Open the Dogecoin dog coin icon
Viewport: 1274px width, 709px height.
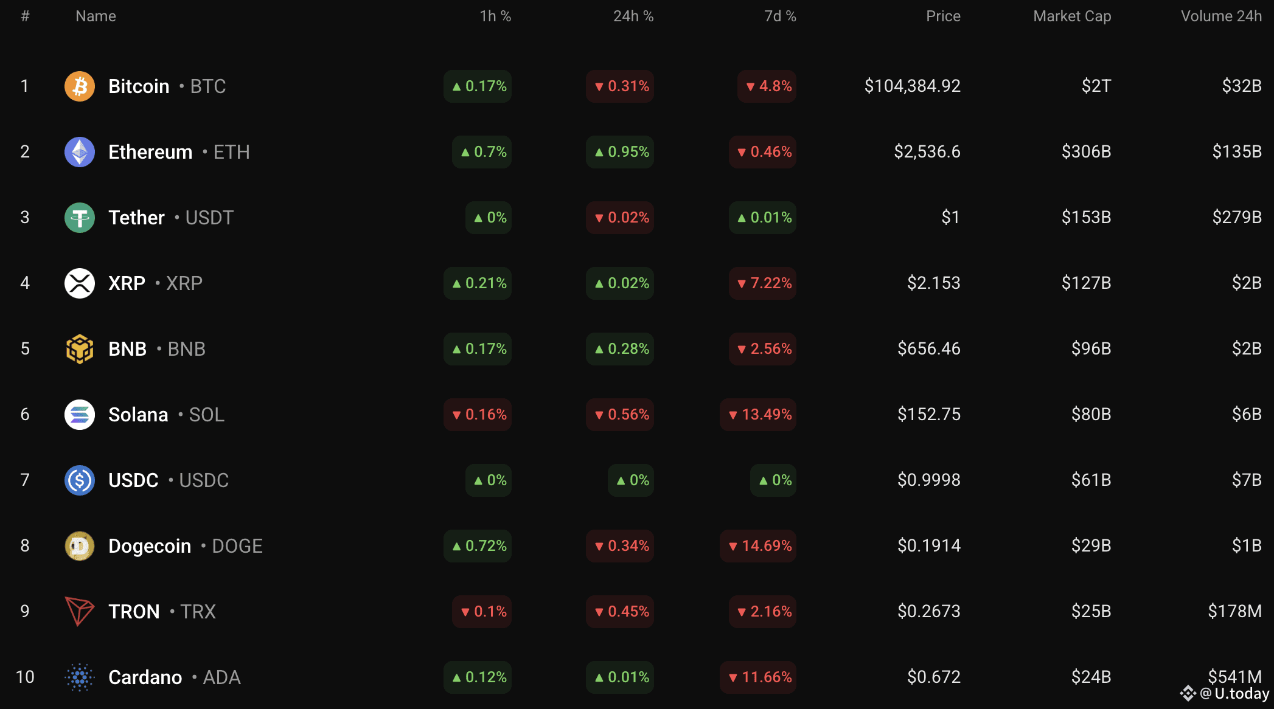click(80, 546)
